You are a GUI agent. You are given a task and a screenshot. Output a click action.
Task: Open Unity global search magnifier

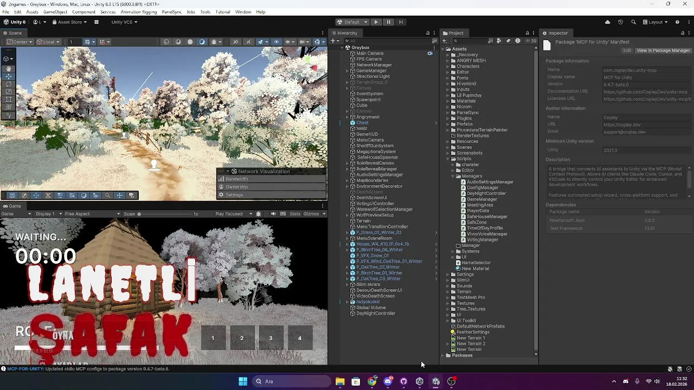tap(633, 22)
